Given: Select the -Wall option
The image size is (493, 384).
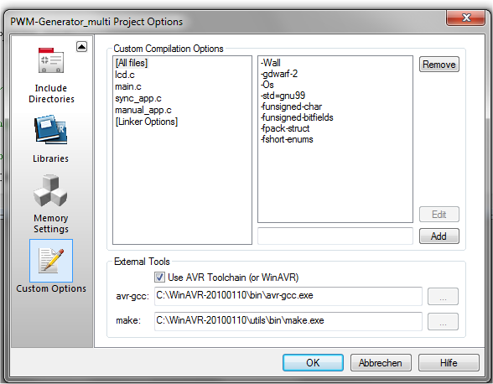Looking at the screenshot, I should tap(270, 63).
